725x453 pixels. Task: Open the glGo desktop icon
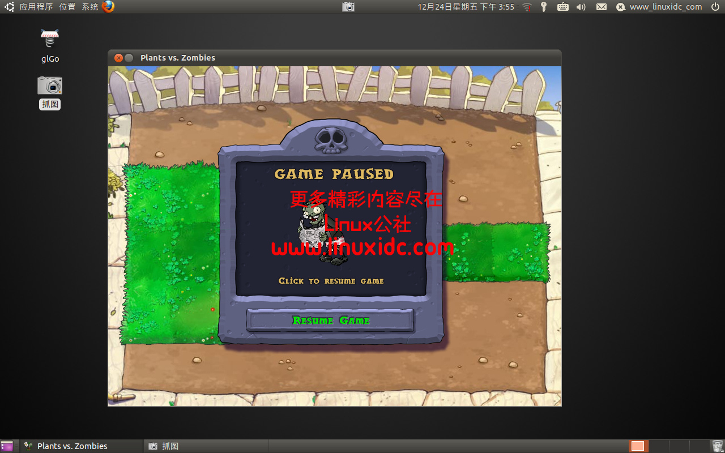(50, 39)
